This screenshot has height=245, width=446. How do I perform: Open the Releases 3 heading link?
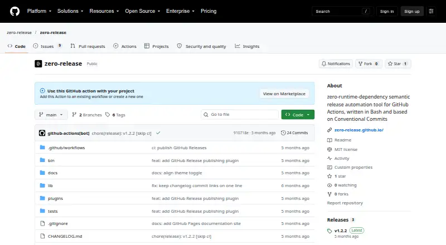341,220
